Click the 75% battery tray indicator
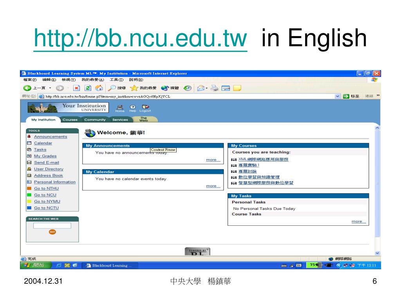This screenshot has width=401, height=301. [x=314, y=265]
